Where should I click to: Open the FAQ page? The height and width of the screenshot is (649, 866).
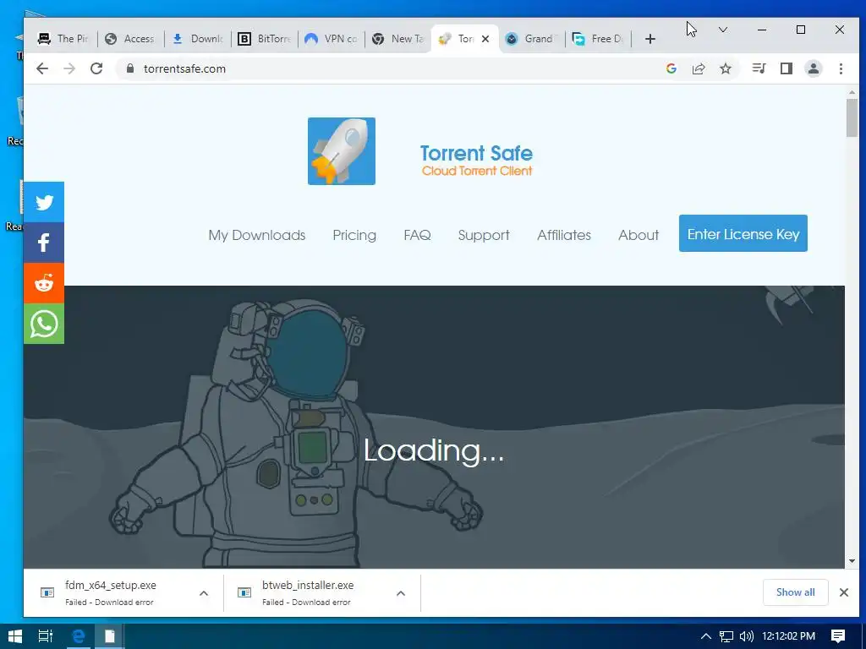(x=417, y=235)
